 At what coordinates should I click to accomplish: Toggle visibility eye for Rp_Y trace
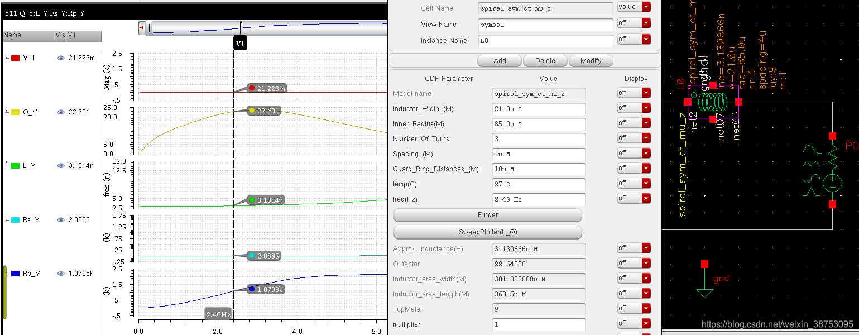point(61,274)
